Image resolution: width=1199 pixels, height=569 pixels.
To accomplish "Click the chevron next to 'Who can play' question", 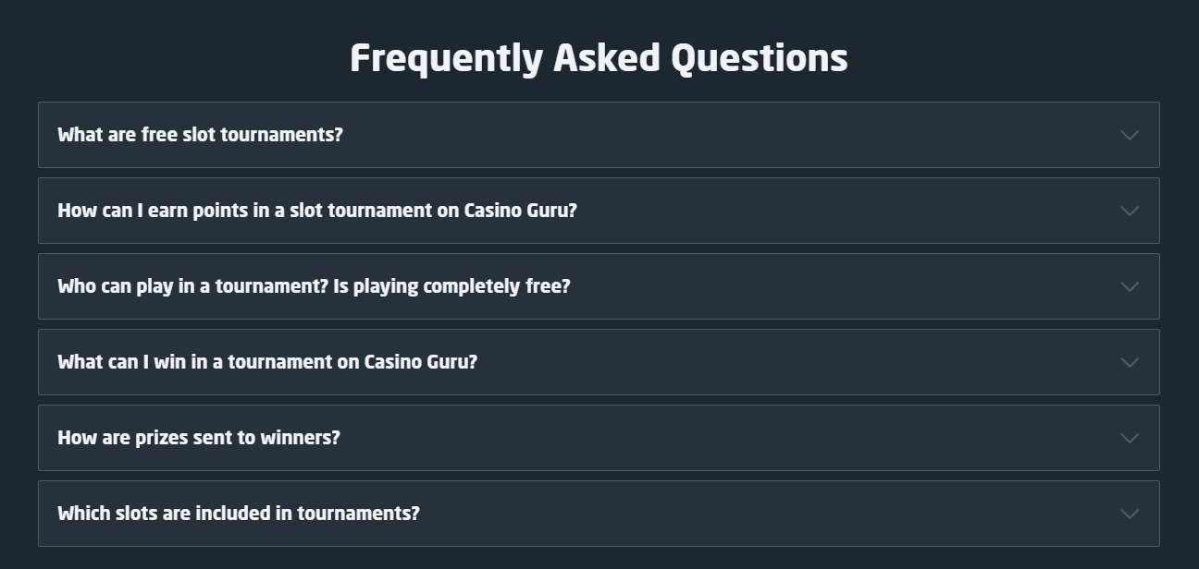I will [1129, 286].
